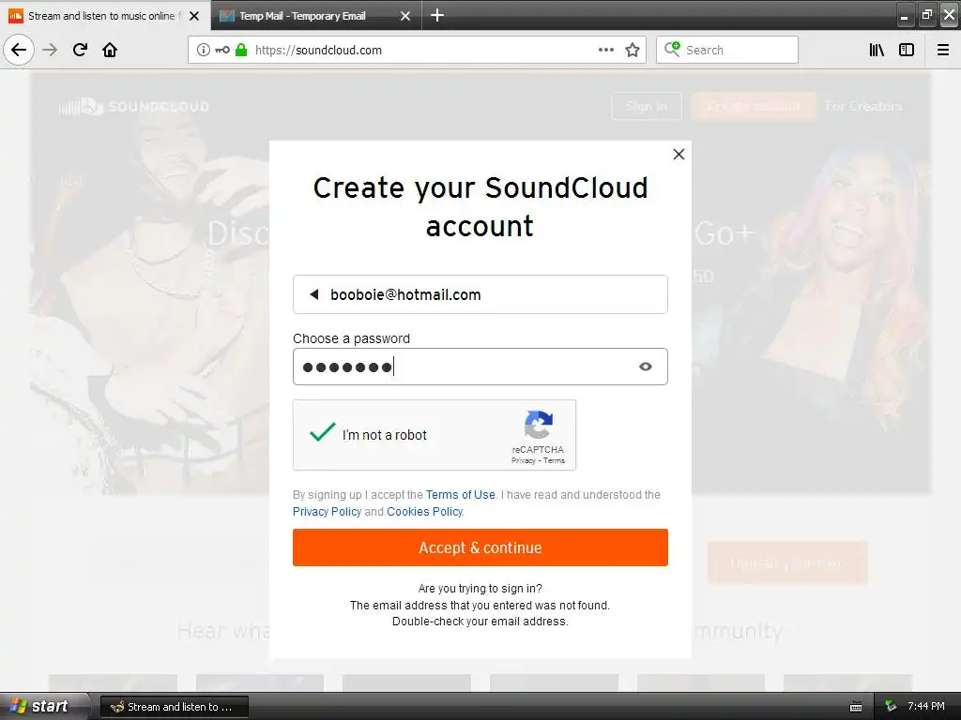Click the key permissions icon in address bar
The image size is (961, 720).
click(x=222, y=51)
